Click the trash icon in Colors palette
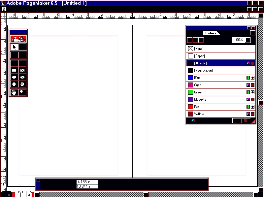The height and width of the screenshot is (198, 264). pyautogui.click(x=246, y=121)
